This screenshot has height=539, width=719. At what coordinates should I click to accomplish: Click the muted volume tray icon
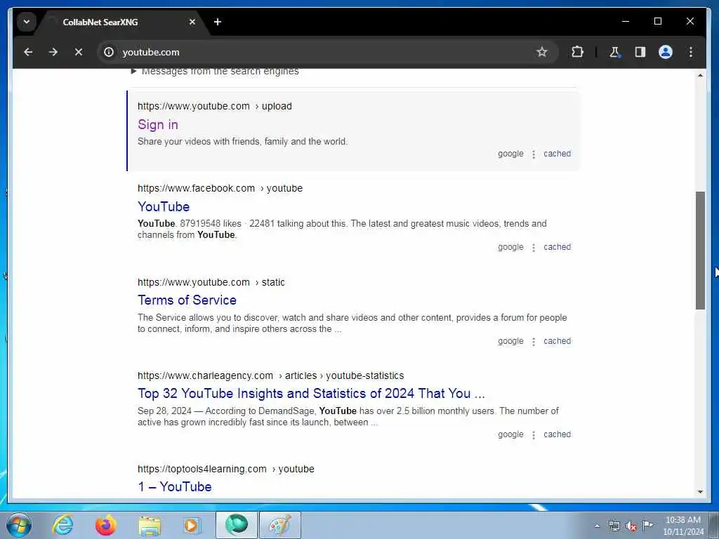[x=631, y=526]
